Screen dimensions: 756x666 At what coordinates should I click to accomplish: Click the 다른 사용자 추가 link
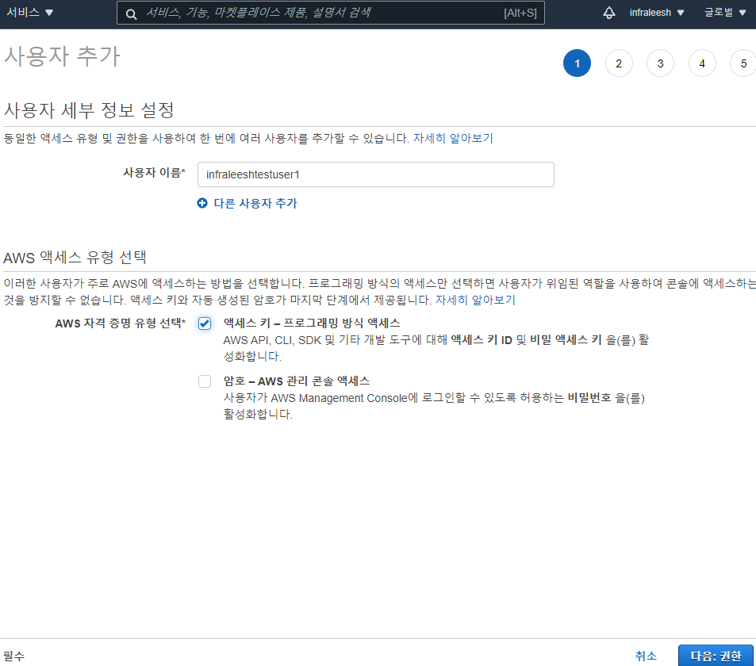point(255,203)
